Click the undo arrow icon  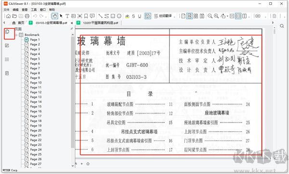35,16
